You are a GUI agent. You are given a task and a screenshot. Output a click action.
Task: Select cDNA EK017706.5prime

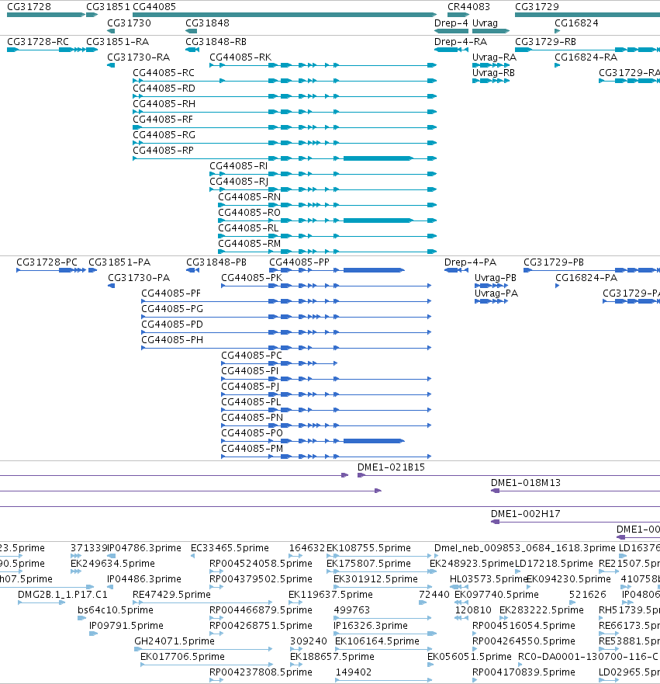point(206,665)
